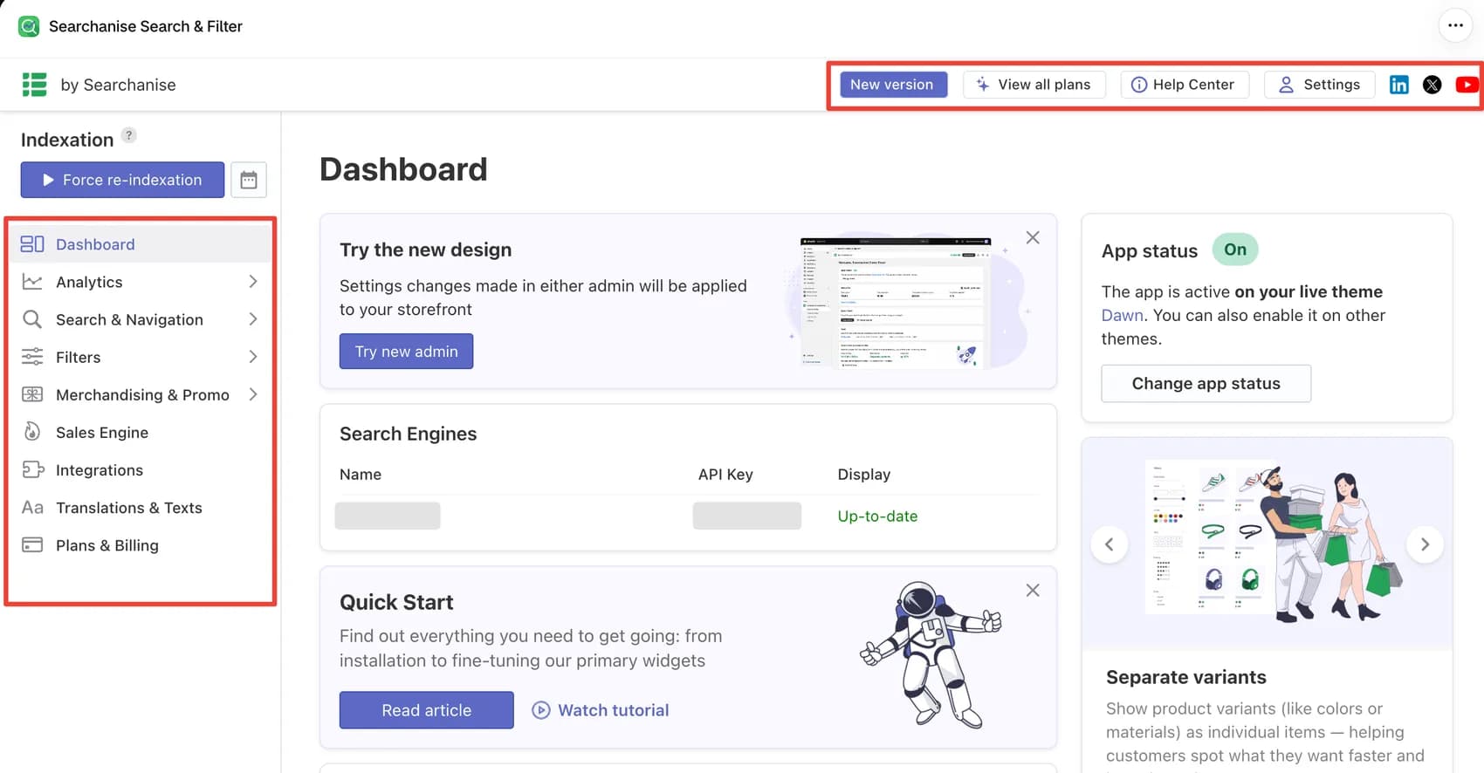Screen dimensions: 1484x773
Task: Open the three-dot more options menu
Action: [1455, 25]
